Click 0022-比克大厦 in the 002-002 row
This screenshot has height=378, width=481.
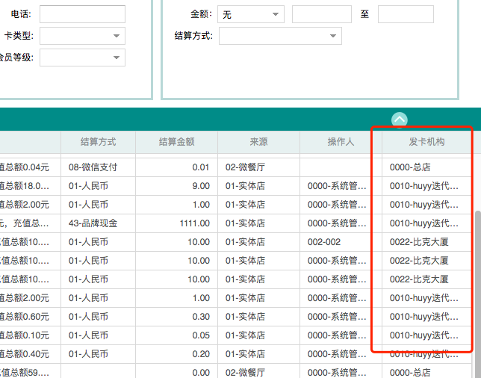coord(426,242)
